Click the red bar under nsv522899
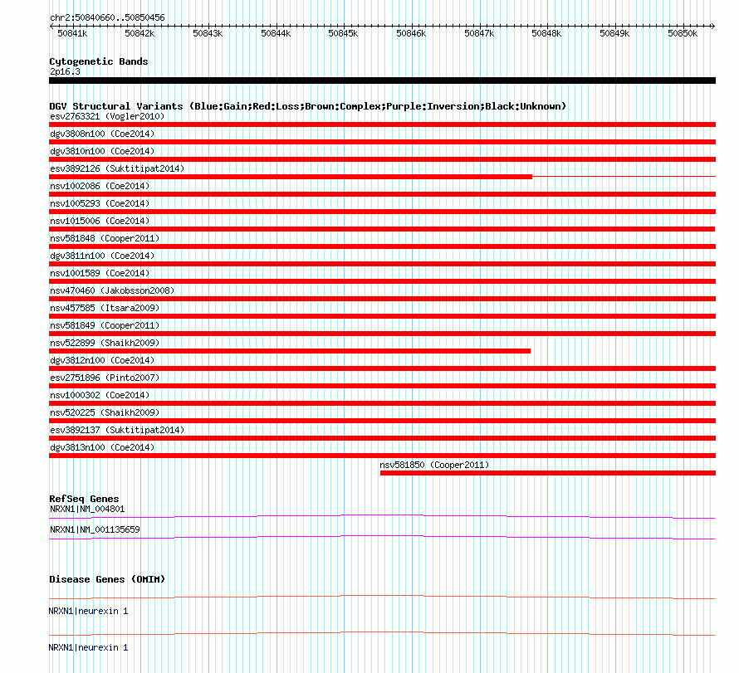The image size is (739, 673). (290, 351)
